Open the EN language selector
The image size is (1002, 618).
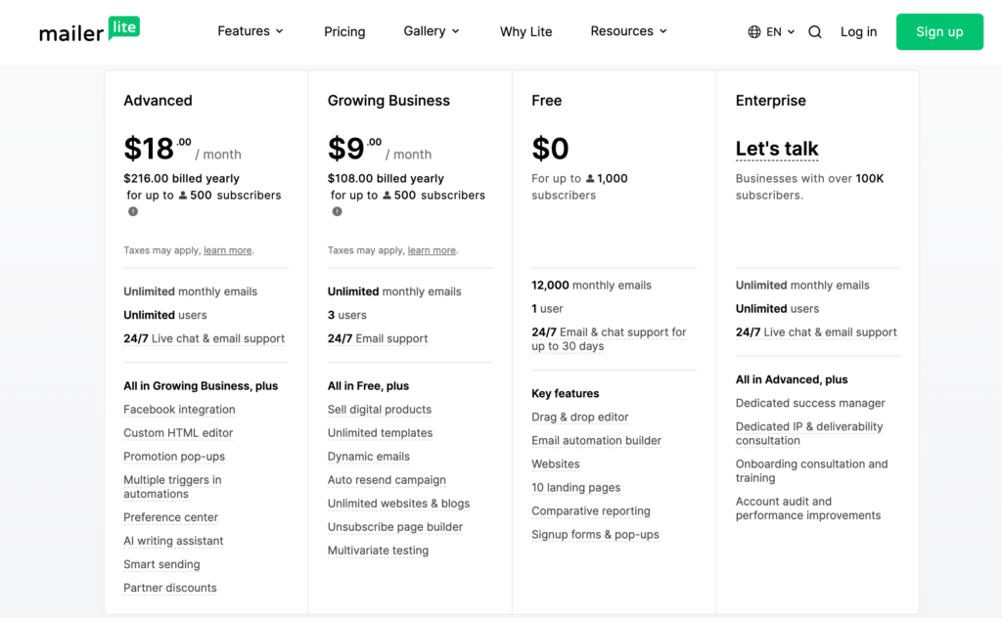coord(771,30)
